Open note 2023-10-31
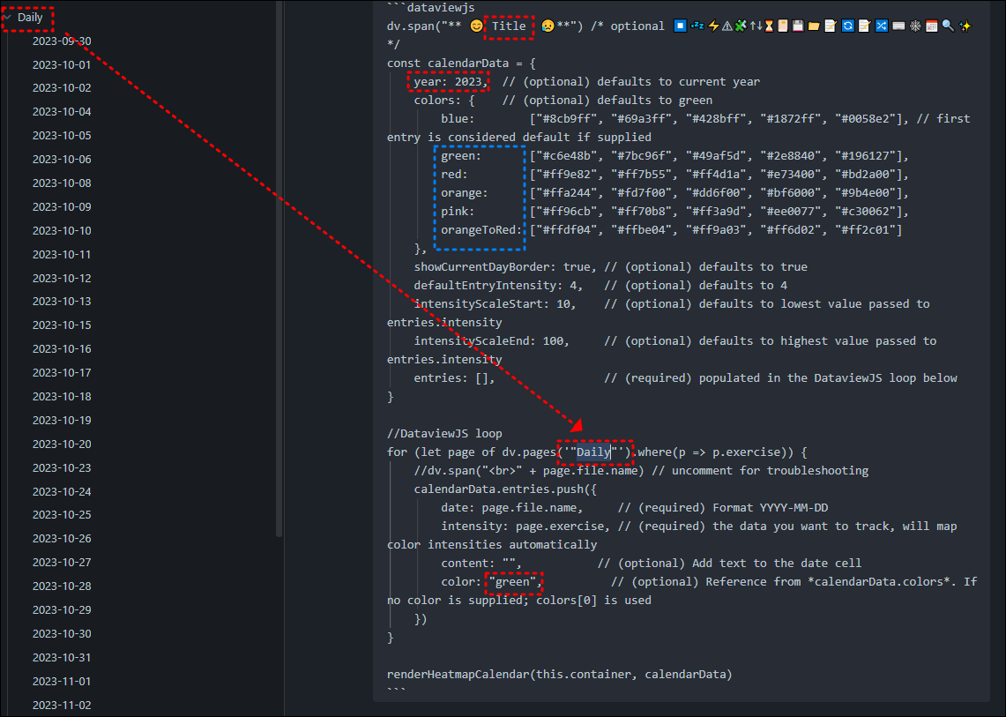The height and width of the screenshot is (717, 1006). tap(62, 657)
